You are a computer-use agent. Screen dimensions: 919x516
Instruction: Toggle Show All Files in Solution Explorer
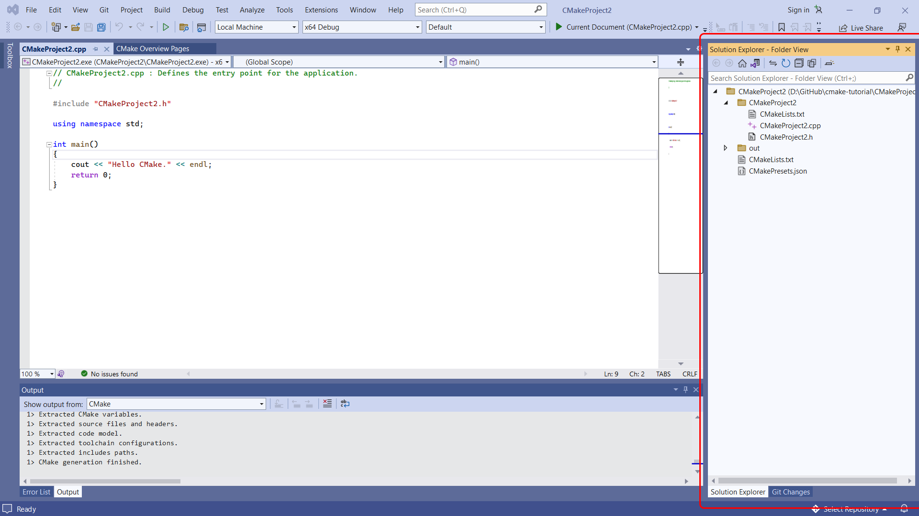[812, 63]
